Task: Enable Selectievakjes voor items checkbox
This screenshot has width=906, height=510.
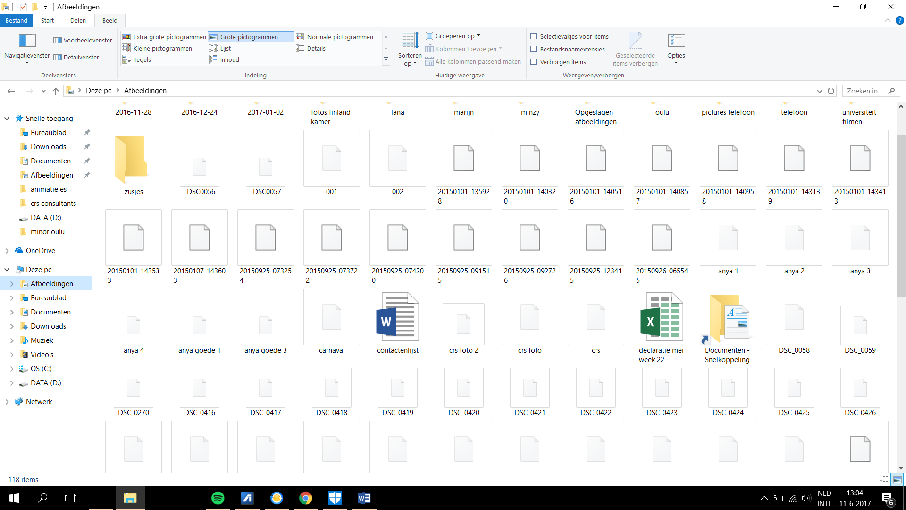Action: pyautogui.click(x=534, y=36)
